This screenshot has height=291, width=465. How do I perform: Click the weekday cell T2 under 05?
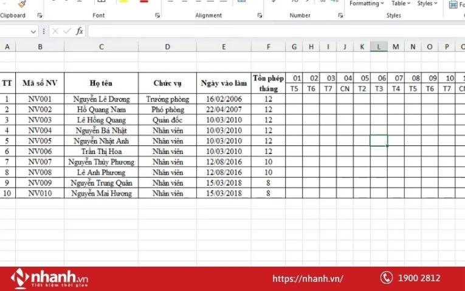point(362,88)
